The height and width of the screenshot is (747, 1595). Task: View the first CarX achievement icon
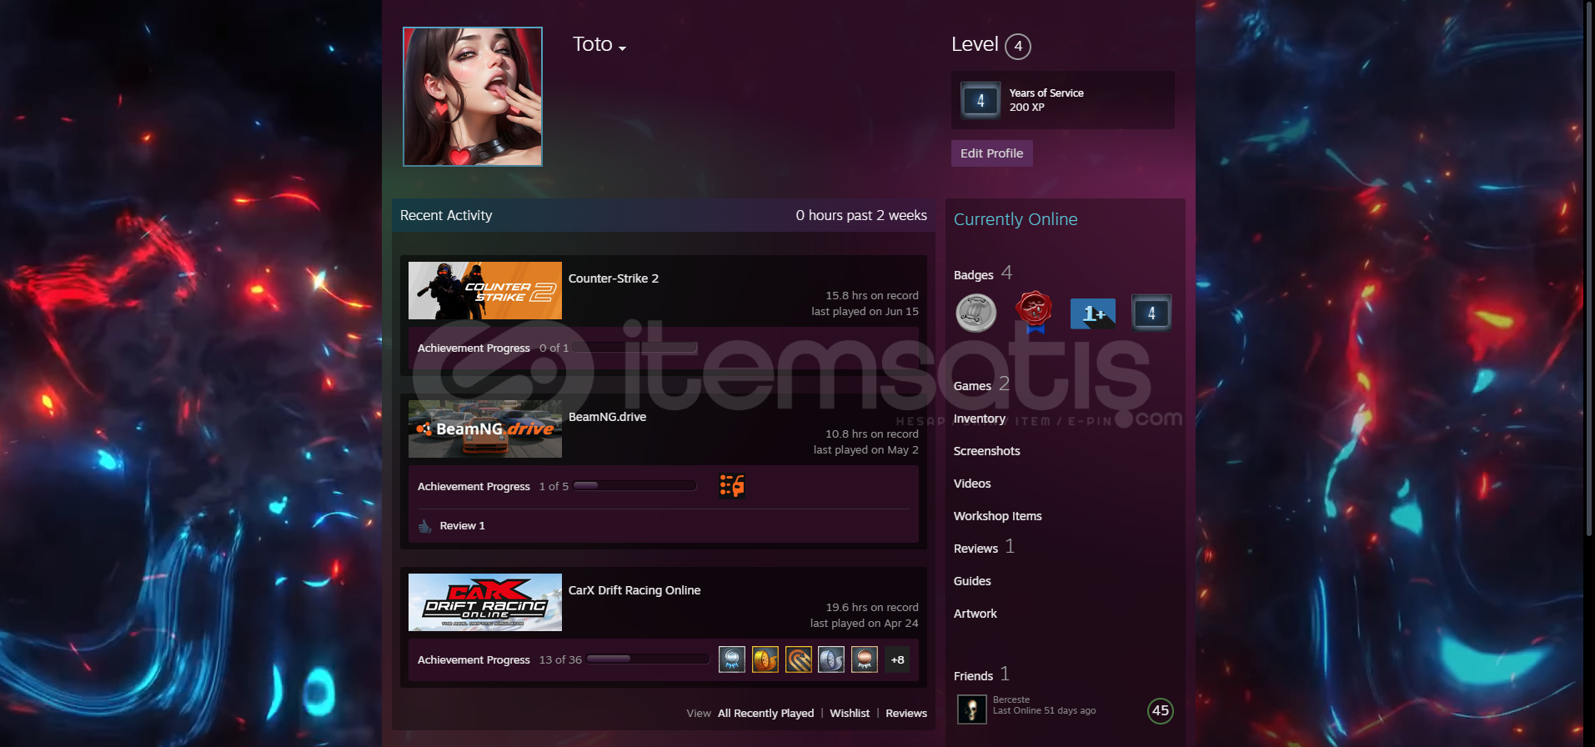click(732, 659)
